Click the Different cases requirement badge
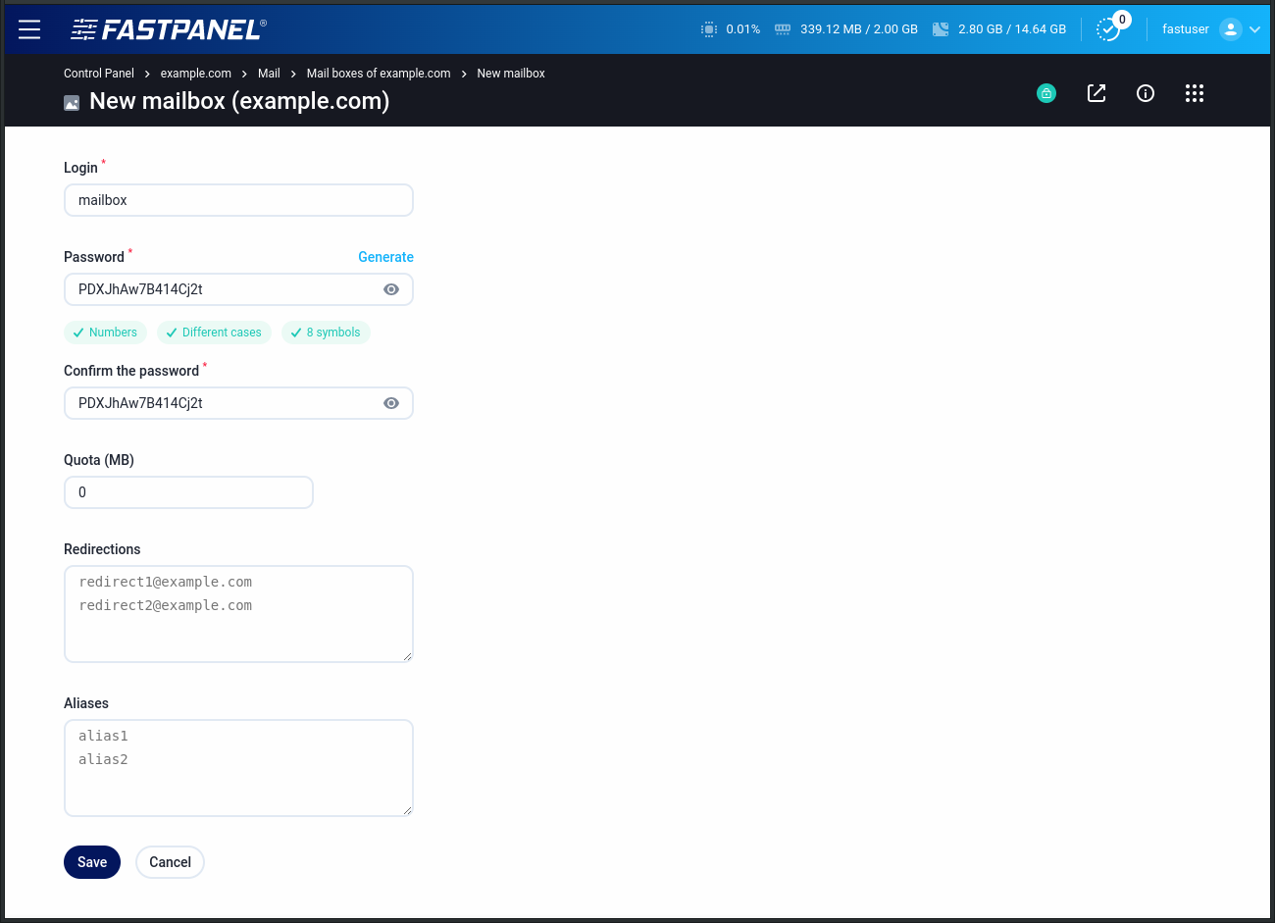1275x923 pixels. tap(214, 333)
